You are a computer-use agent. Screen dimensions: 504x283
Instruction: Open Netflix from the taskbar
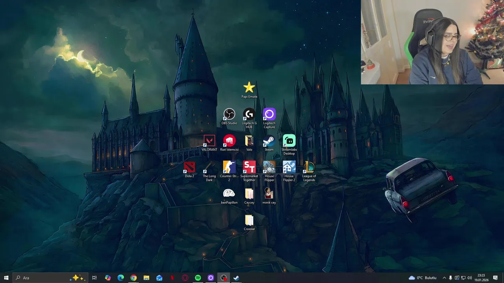[x=172, y=278]
